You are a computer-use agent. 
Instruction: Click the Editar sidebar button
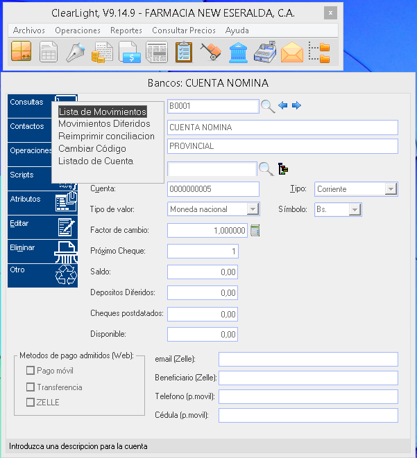(42, 227)
